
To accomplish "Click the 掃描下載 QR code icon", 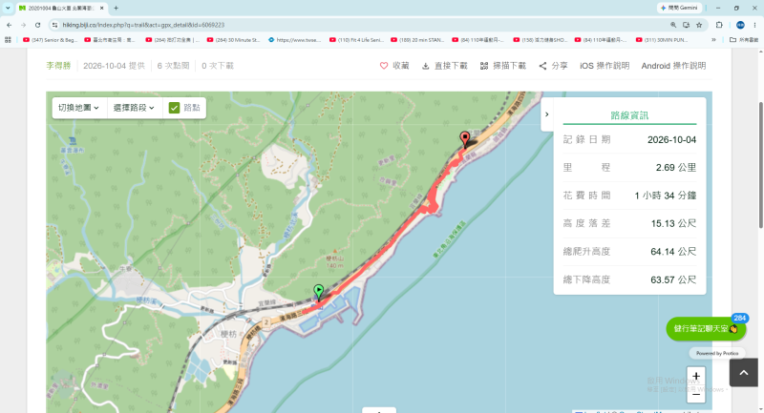I will 484,66.
